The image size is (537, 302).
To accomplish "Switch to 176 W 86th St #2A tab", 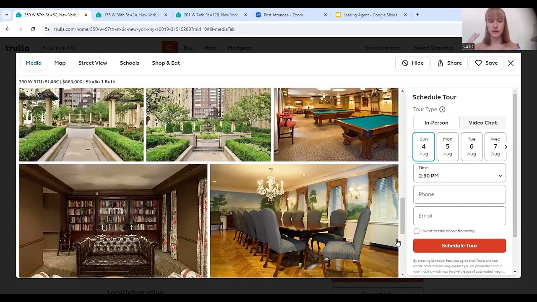I will (x=128, y=15).
